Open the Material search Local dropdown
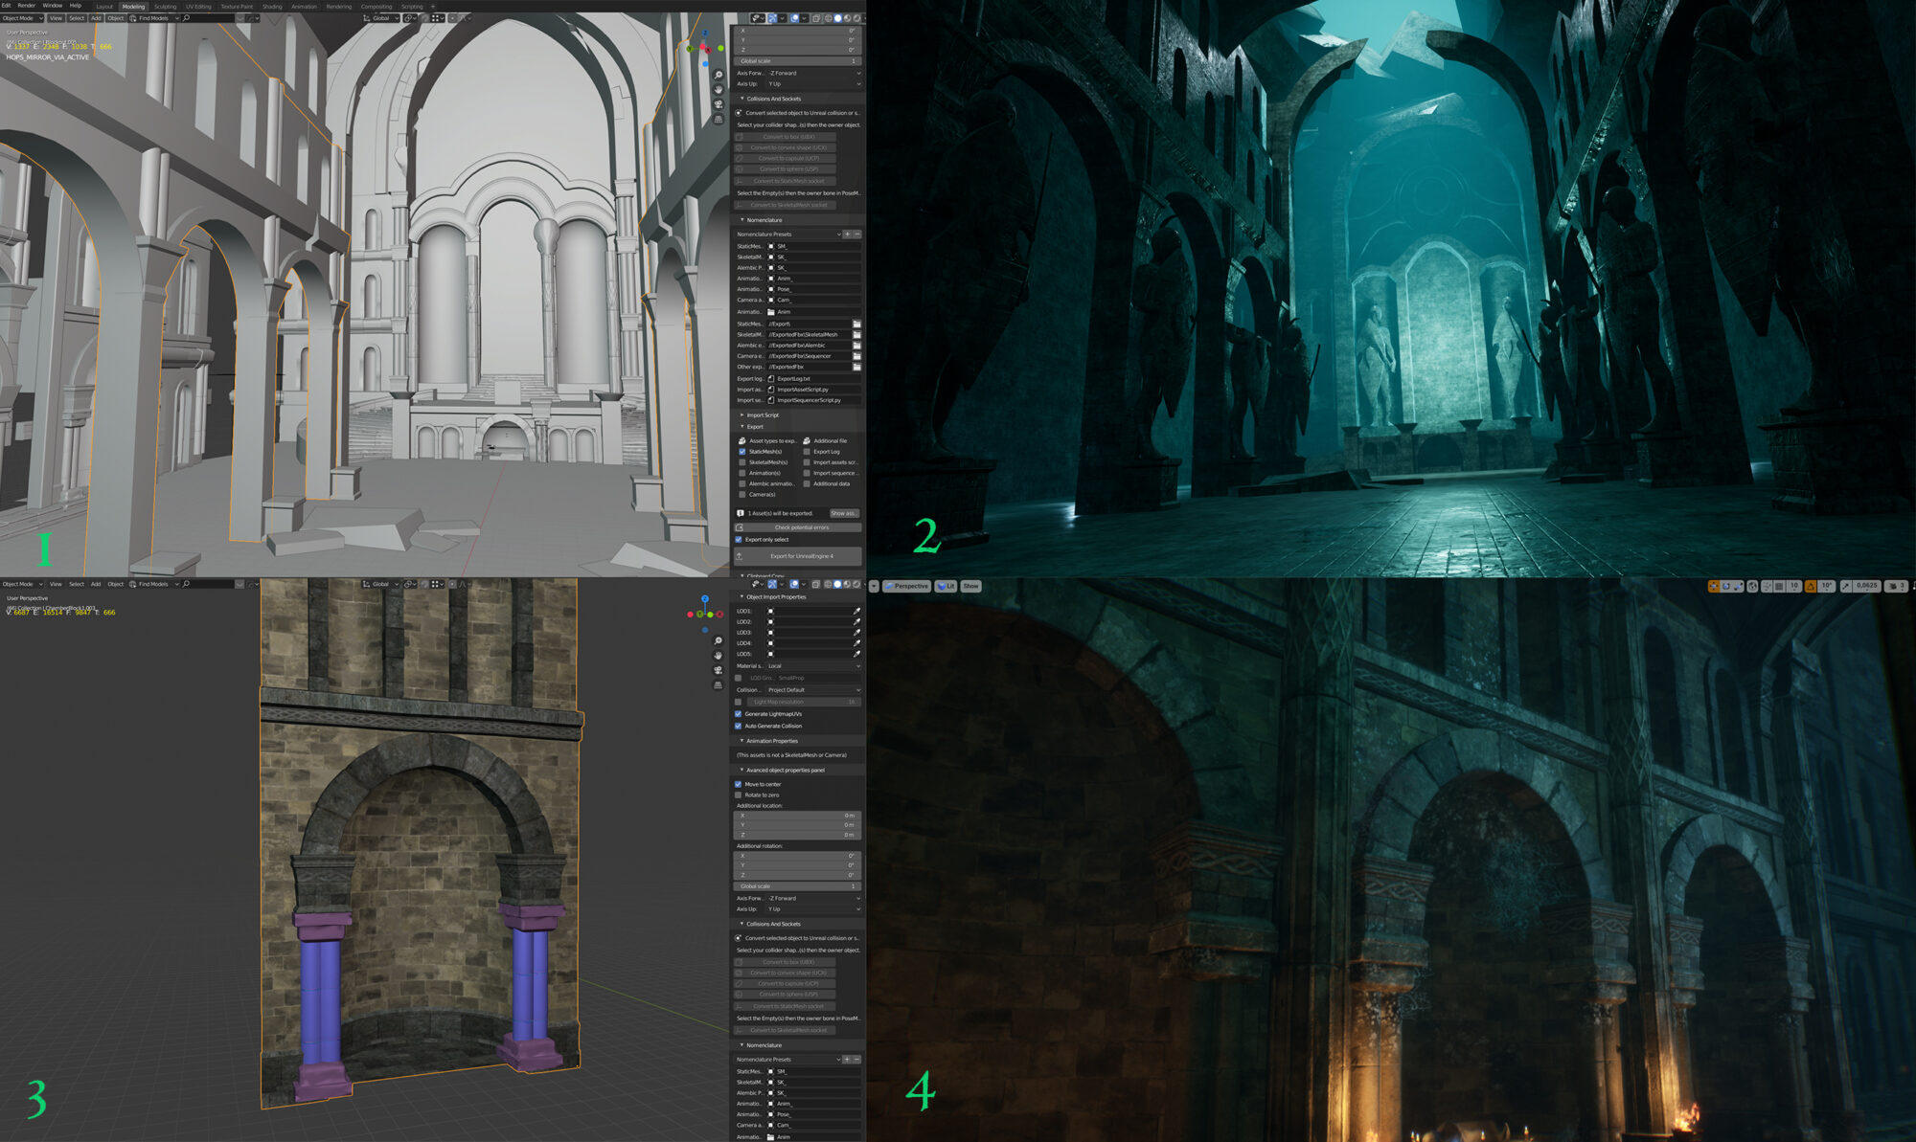This screenshot has height=1142, width=1916. (x=812, y=666)
